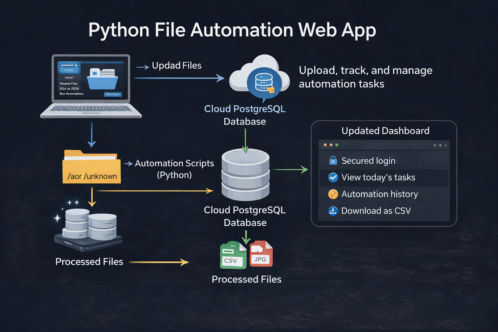The width and height of the screenshot is (498, 332).
Task: Open Automation history via its yellow icon
Action: (x=333, y=194)
